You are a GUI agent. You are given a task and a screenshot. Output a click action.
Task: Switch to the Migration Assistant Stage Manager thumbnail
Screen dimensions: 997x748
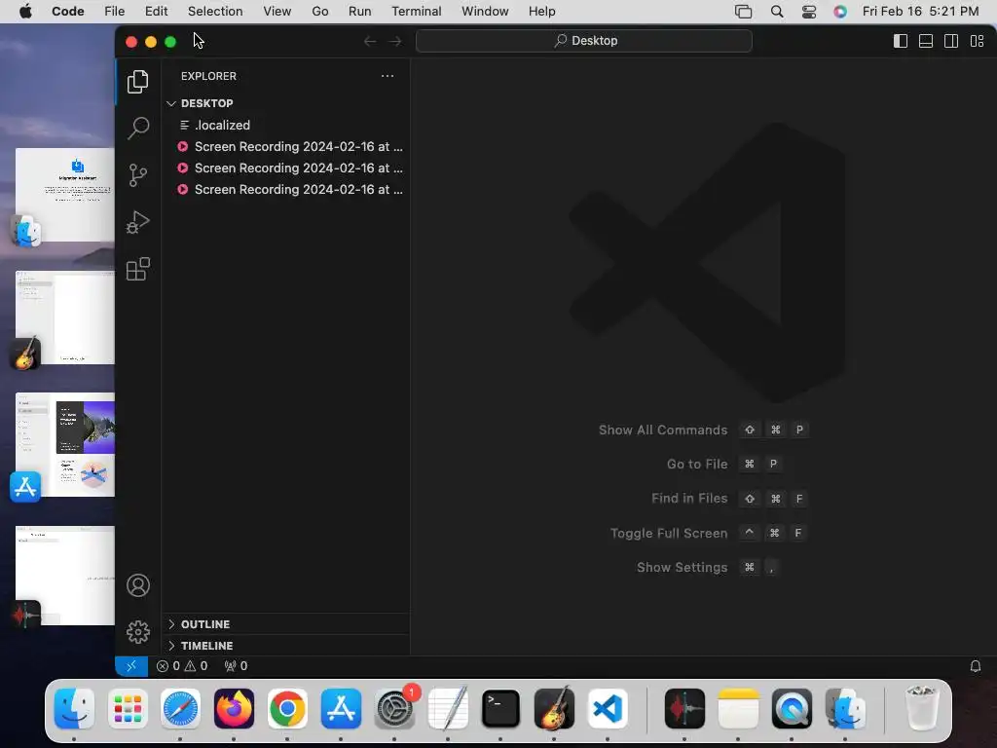[x=65, y=195]
